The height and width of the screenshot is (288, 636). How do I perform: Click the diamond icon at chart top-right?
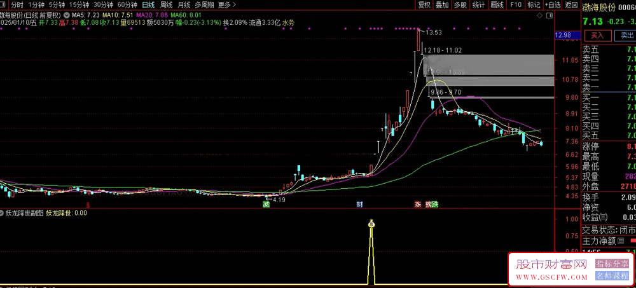(x=539, y=15)
